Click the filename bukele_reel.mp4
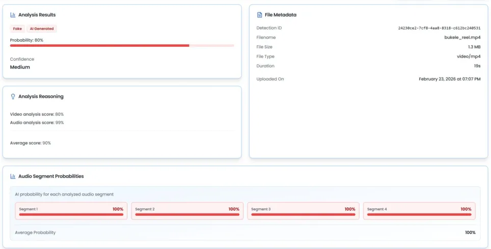491x249 pixels. click(x=462, y=38)
